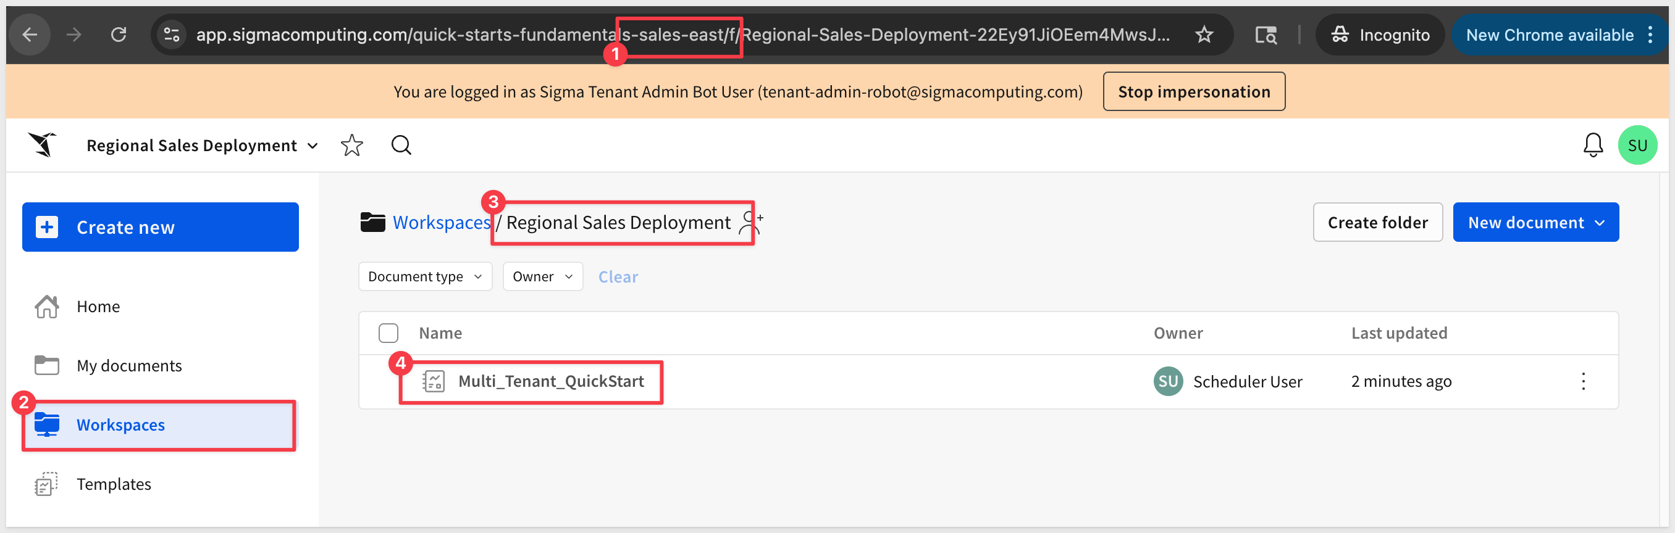Click the SU user avatar

click(x=1637, y=145)
